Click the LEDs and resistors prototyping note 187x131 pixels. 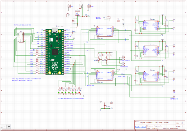(x=71, y=98)
